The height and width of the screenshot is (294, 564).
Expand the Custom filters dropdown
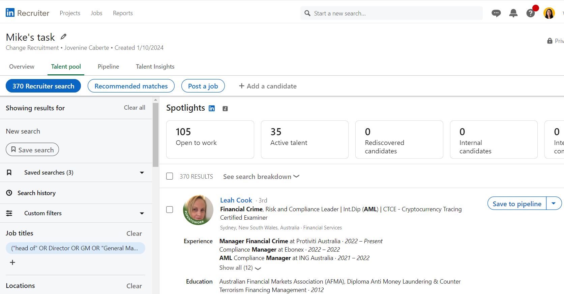click(x=142, y=213)
